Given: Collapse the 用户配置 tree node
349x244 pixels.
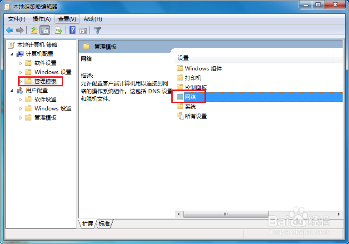Looking at the screenshot, I should tap(12, 90).
